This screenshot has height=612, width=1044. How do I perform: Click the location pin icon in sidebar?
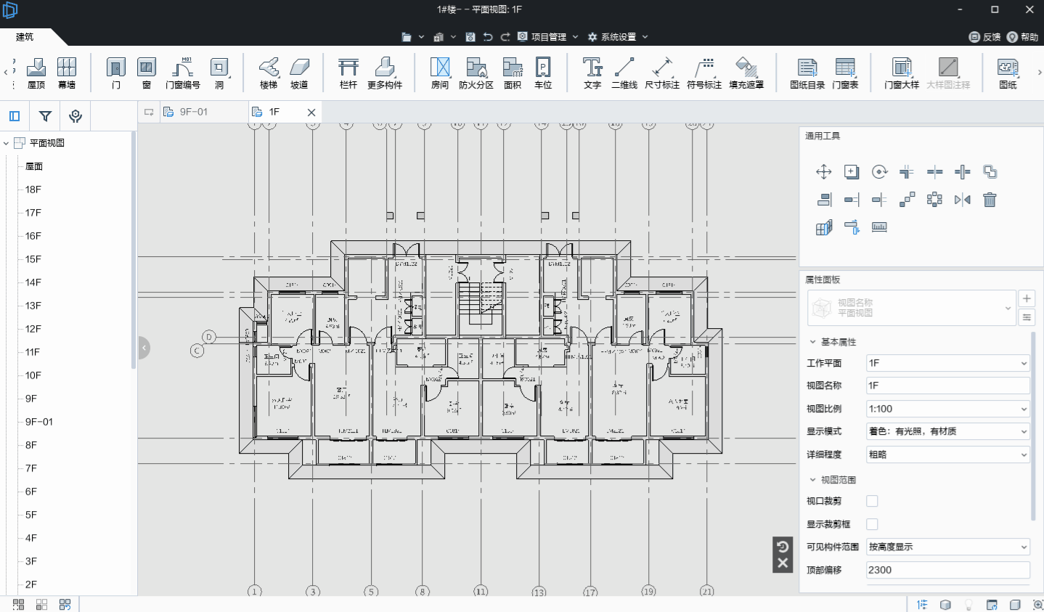coord(76,116)
